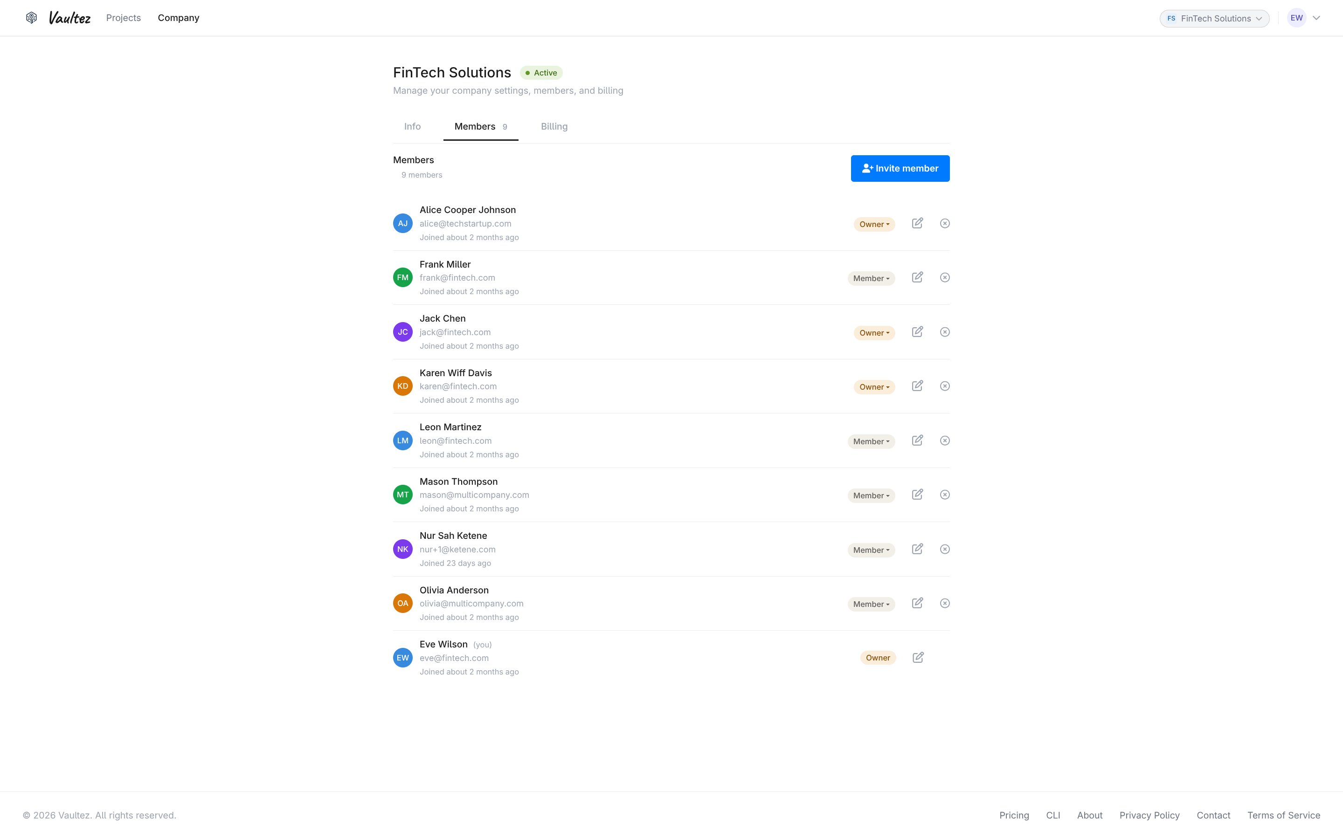The width and height of the screenshot is (1343, 839).
Task: Open Nur Sah Ketene's Member role dropdown
Action: [x=871, y=550]
